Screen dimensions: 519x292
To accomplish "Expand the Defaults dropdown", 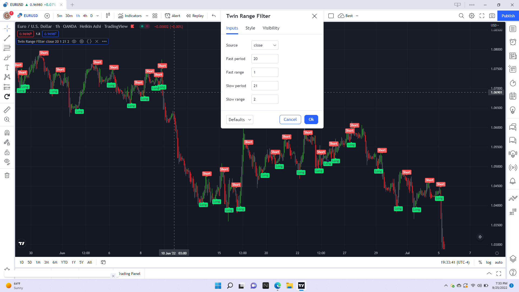I will tap(239, 120).
